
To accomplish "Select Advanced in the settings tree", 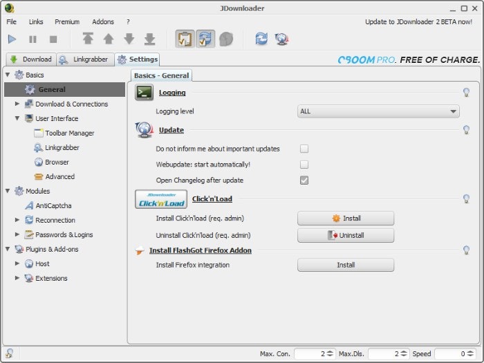I will 55,176.
